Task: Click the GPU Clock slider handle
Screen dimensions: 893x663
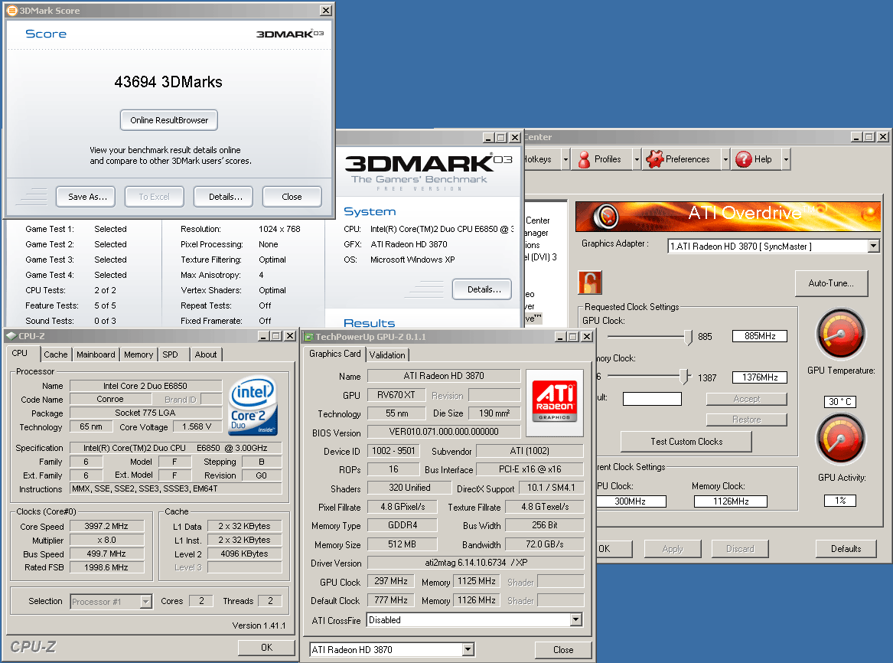Action: pos(688,337)
